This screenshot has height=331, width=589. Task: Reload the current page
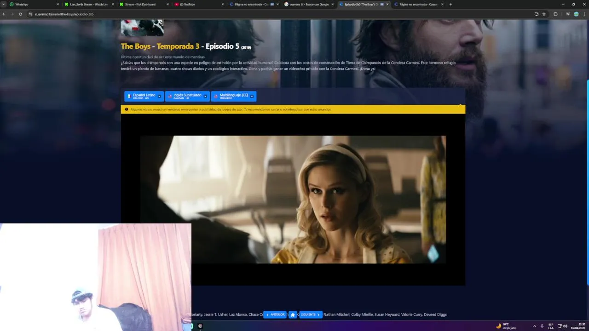click(x=20, y=14)
